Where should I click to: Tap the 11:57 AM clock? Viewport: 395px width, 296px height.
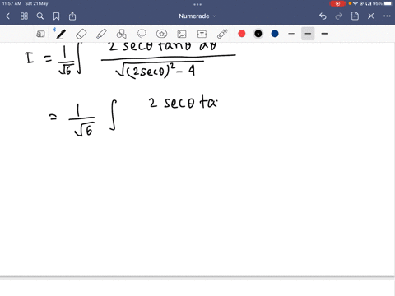coord(12,4)
